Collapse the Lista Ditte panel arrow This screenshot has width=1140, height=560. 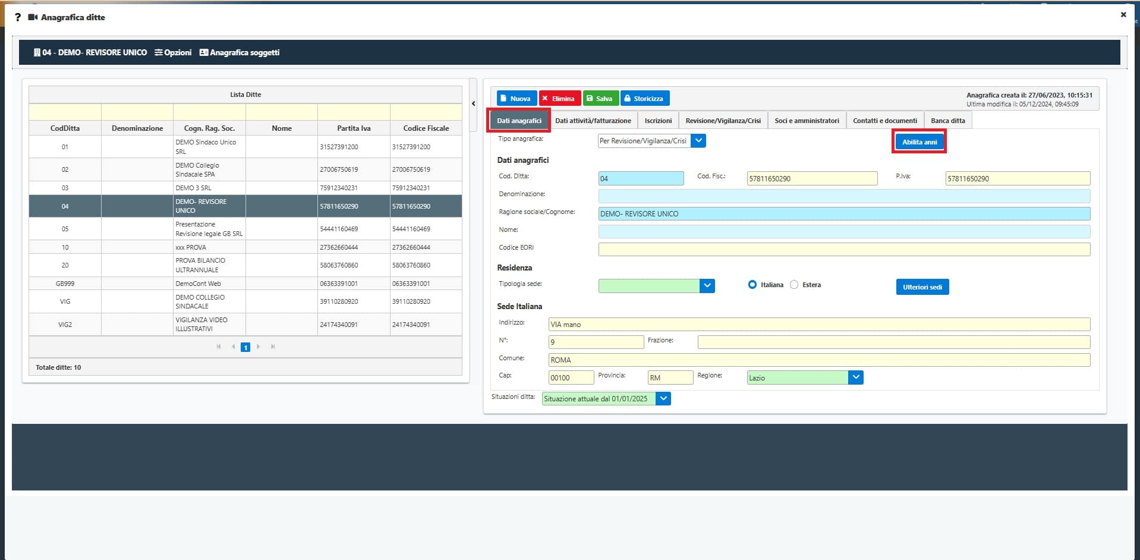(473, 103)
